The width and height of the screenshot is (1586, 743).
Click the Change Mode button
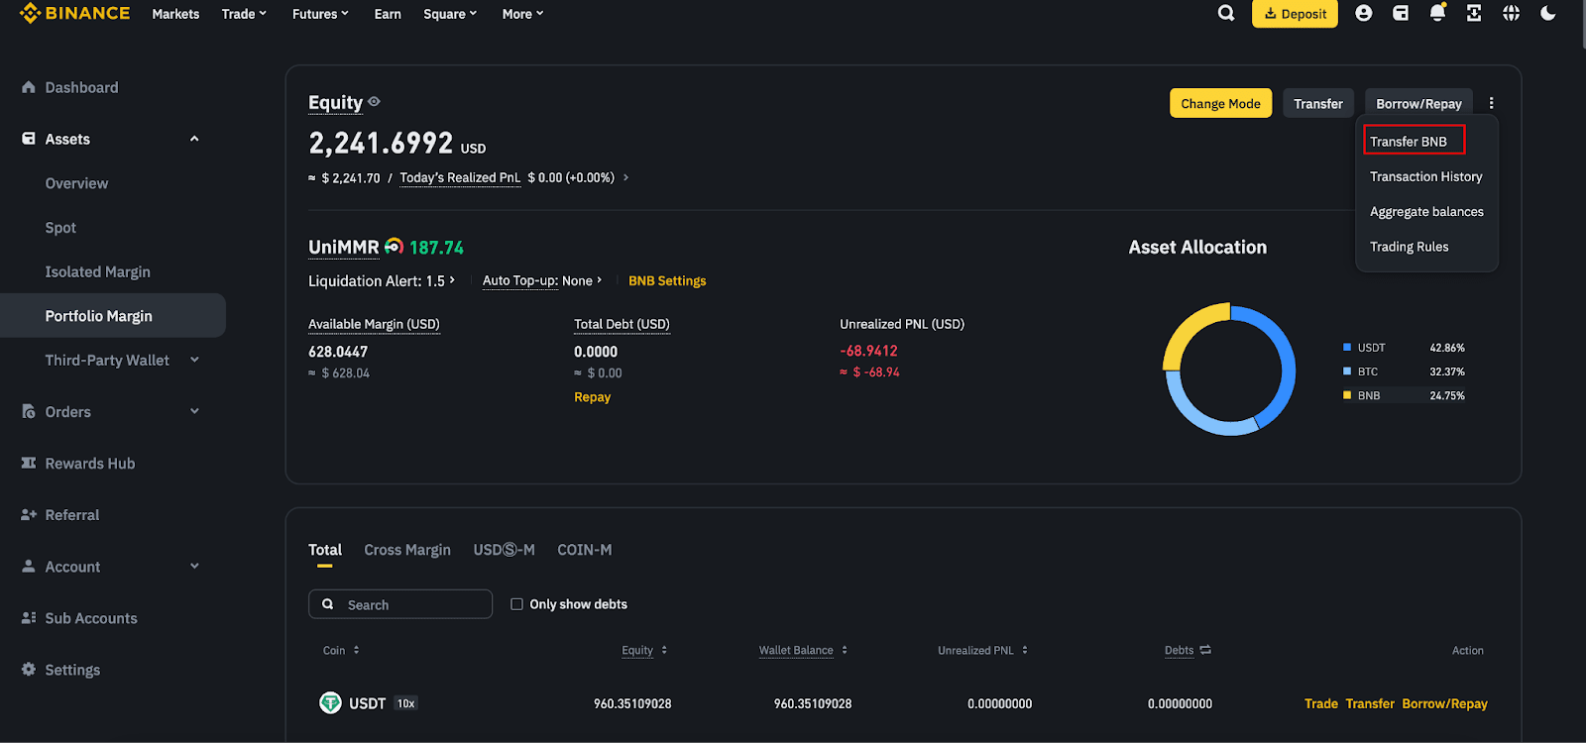click(1220, 104)
